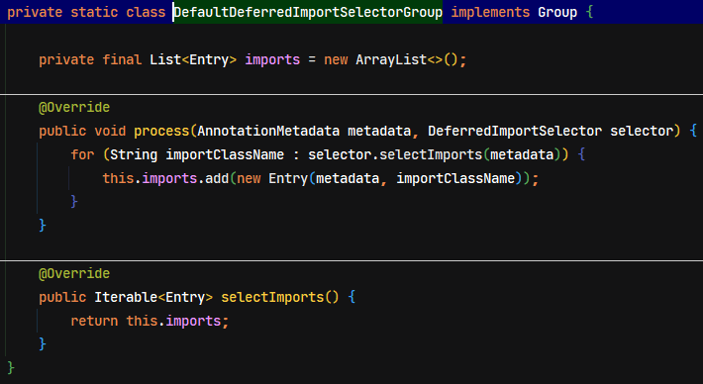Click the DeferredImportSelector parameter type

(515, 131)
